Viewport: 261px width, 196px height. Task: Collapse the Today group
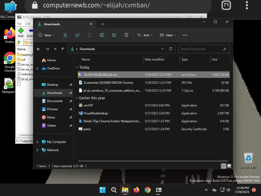coord(77,67)
